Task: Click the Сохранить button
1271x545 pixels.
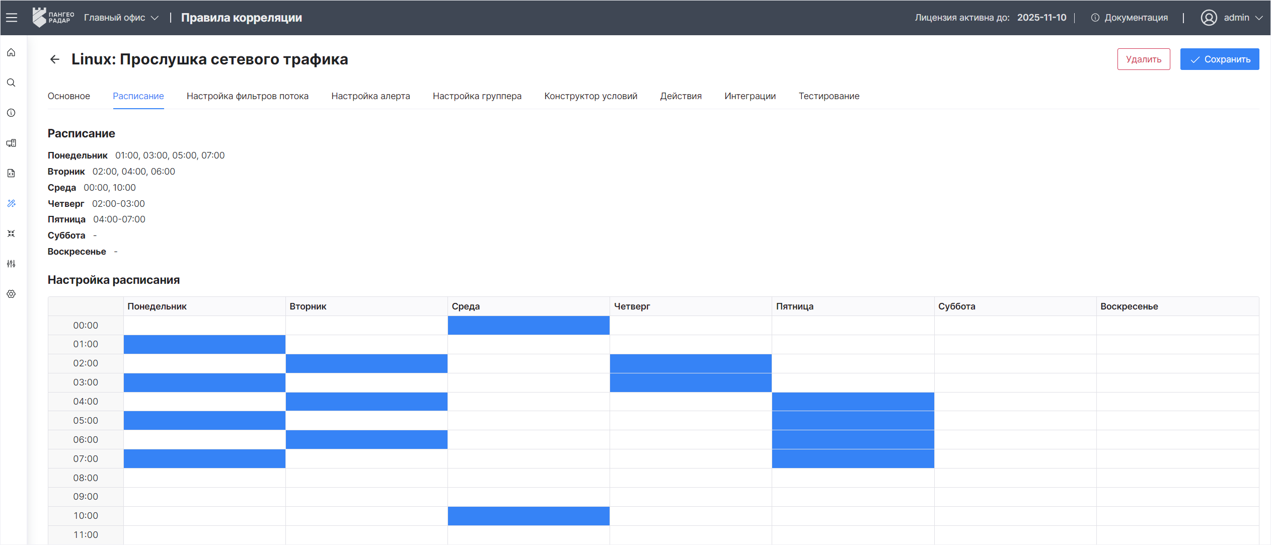Action: (1219, 59)
